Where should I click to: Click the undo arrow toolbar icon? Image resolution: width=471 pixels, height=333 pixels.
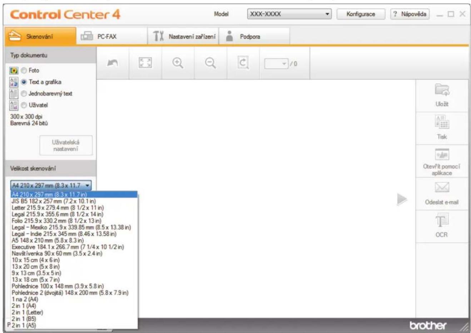pos(113,63)
